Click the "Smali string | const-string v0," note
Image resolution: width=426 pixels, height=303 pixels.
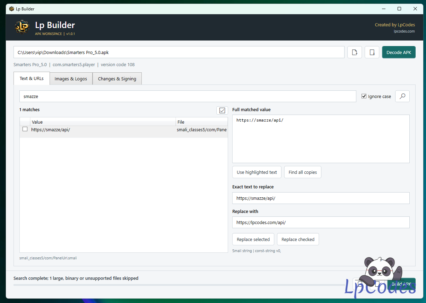tap(257, 251)
